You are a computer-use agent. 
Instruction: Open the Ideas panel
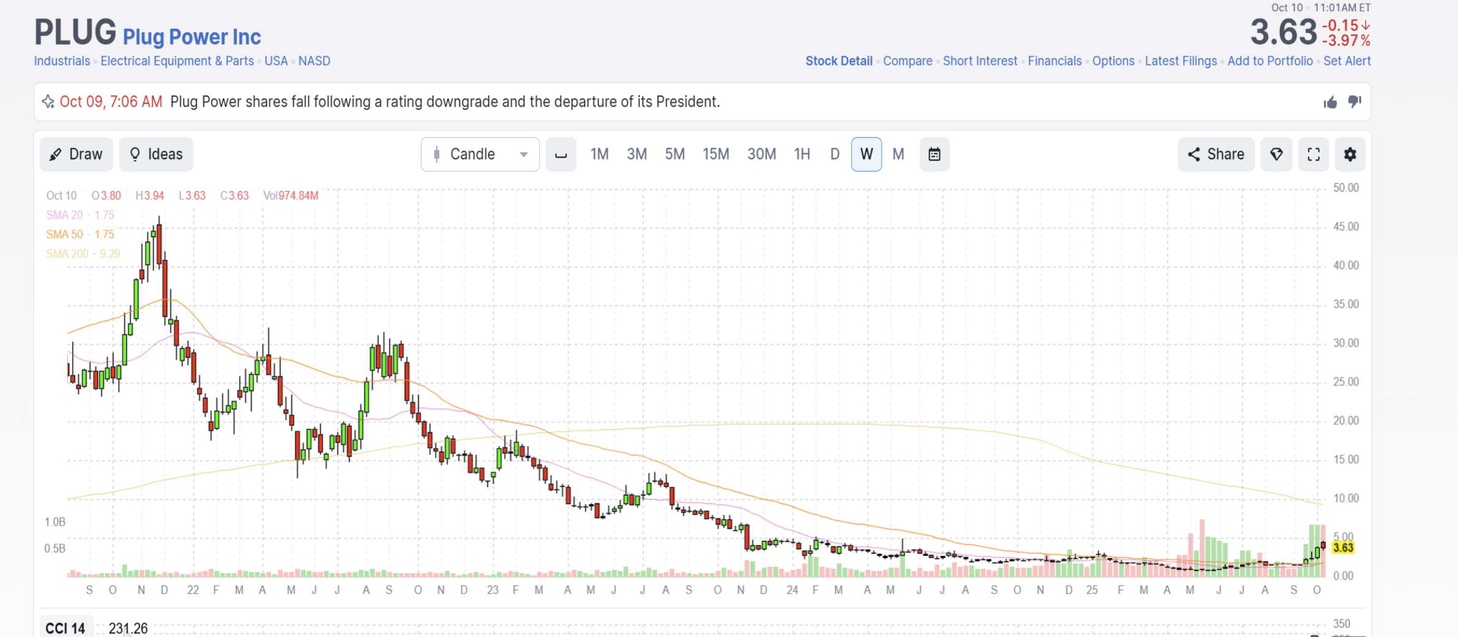(156, 154)
